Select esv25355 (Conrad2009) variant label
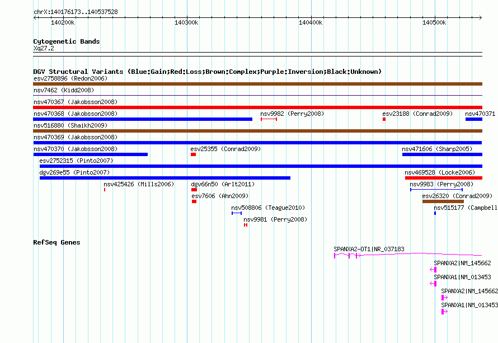This screenshot has width=498, height=343. tap(225, 149)
